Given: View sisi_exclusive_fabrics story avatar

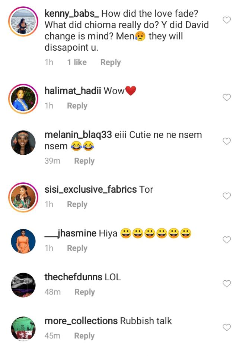Looking at the screenshot, I should [x=23, y=197].
